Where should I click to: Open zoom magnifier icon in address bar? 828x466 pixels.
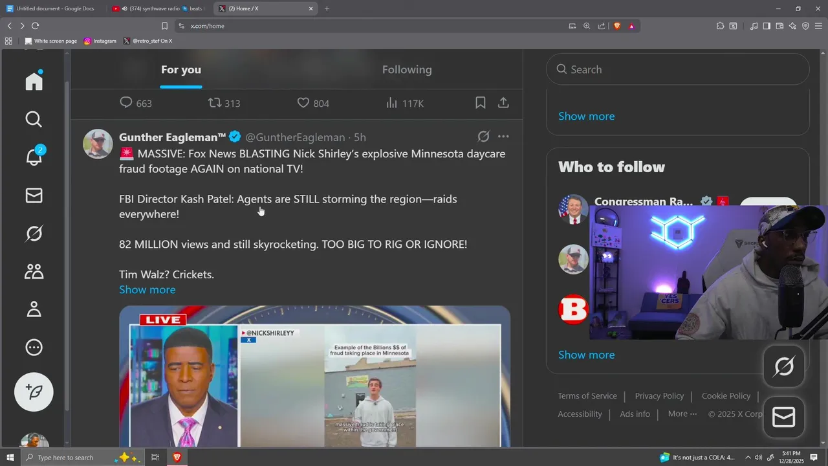[587, 26]
